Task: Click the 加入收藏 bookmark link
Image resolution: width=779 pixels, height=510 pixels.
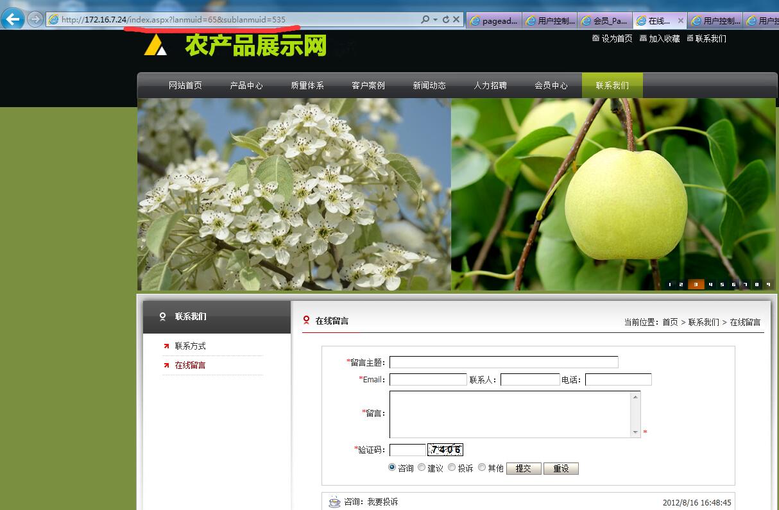Action: pos(660,38)
